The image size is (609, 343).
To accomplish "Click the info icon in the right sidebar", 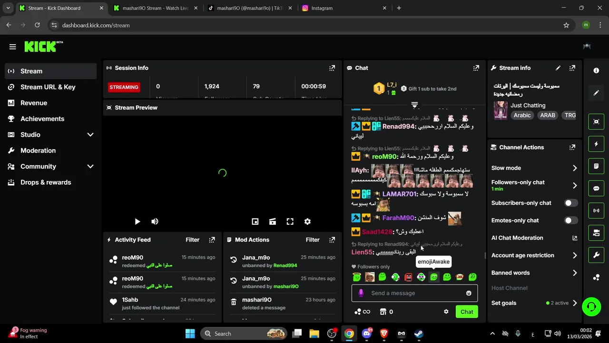I will tap(596, 71).
